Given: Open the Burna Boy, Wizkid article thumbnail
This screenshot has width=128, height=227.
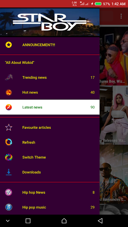Looking at the screenshot, I should [x=114, y=56].
